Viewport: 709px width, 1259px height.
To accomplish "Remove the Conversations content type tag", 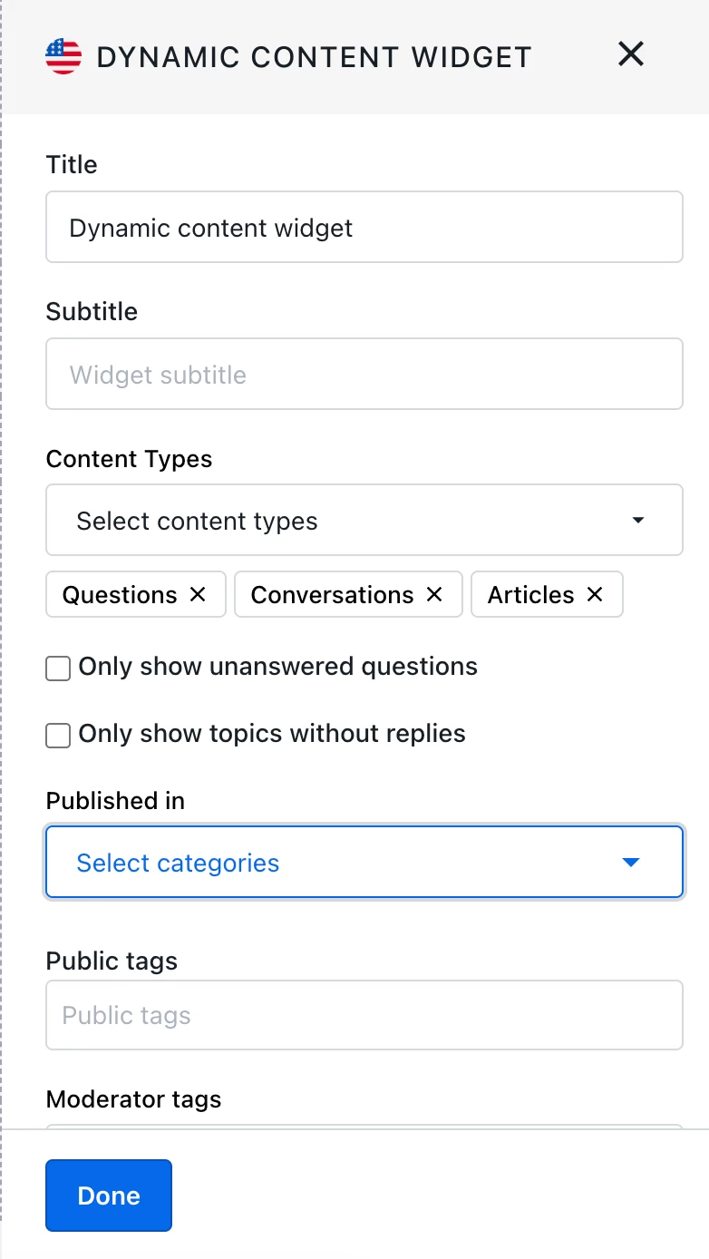I will click(434, 594).
